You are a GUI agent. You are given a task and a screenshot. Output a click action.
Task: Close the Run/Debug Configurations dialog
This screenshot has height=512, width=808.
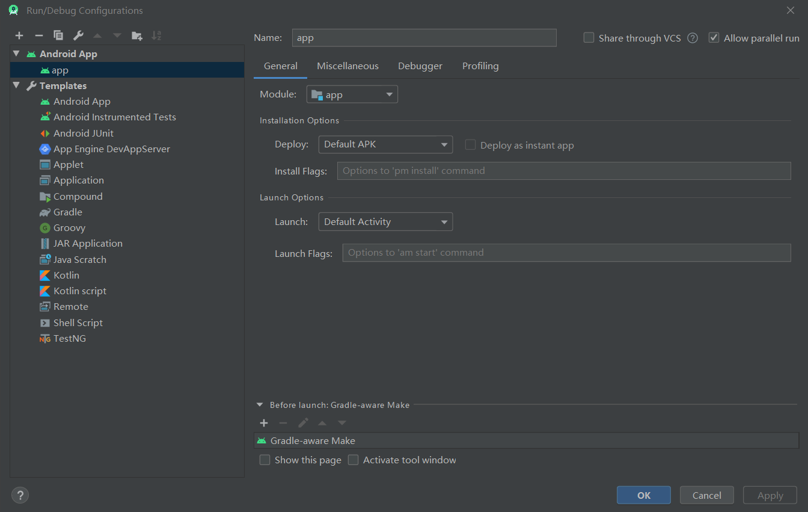tap(791, 10)
